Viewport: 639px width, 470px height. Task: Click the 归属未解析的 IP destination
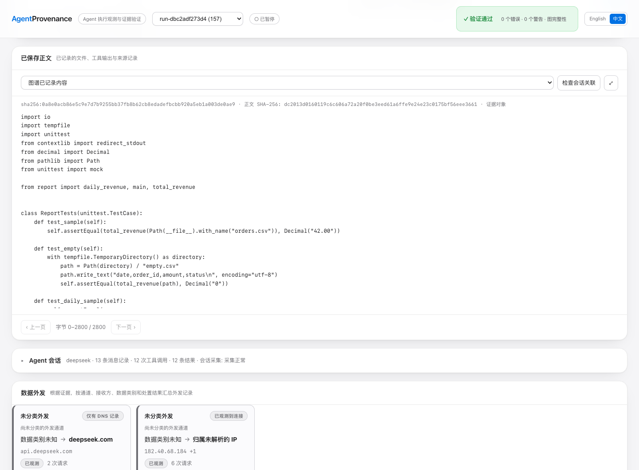215,439
